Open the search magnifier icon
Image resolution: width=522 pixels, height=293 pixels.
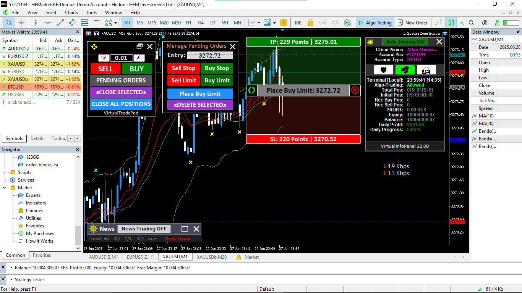click(471, 23)
